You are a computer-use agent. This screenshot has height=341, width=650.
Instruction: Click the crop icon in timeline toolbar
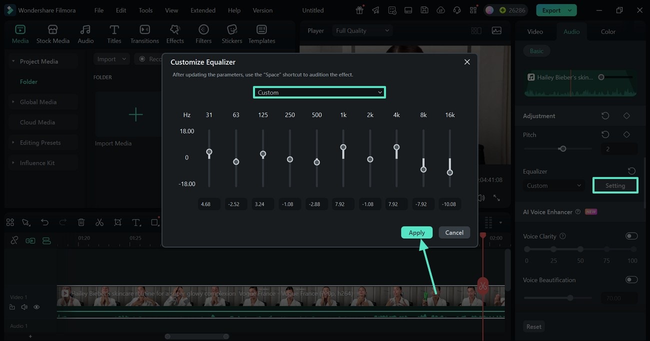click(x=117, y=222)
